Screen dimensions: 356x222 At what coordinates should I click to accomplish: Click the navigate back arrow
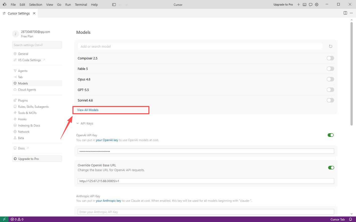click(120, 5)
